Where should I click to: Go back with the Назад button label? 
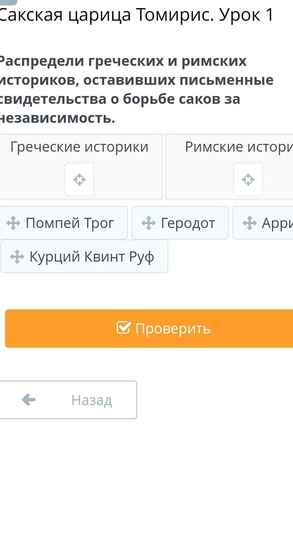[91, 400]
